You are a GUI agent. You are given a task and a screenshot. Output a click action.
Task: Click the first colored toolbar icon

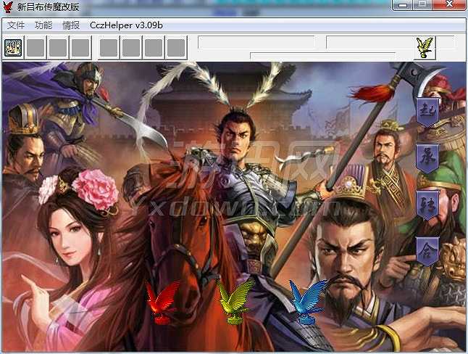[13, 48]
